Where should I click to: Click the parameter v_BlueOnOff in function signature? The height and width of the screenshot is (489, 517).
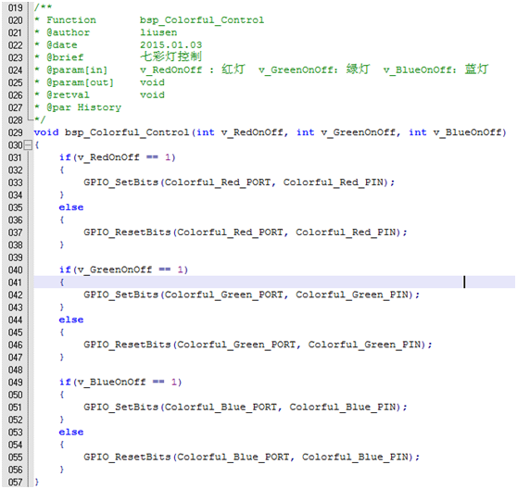[x=468, y=132]
